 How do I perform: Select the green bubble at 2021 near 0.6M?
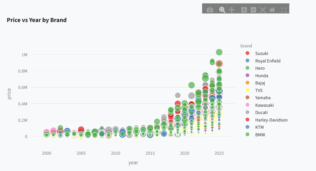click(x=191, y=85)
